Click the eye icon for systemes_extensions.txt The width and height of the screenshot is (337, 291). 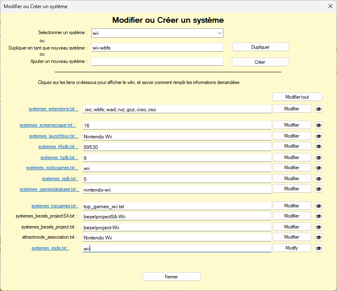click(x=318, y=109)
